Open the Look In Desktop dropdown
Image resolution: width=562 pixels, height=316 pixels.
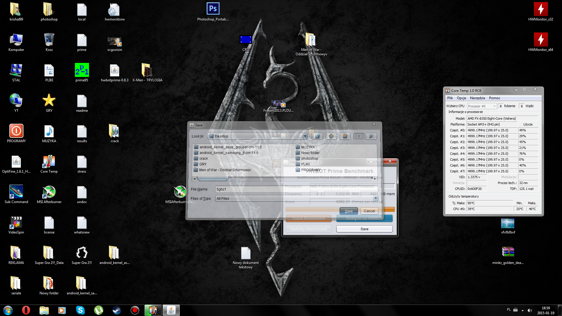305,136
